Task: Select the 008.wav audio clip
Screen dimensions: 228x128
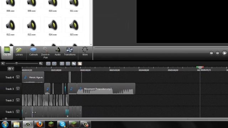Action: click(10, 6)
